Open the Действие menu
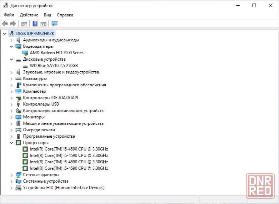 [29, 15]
